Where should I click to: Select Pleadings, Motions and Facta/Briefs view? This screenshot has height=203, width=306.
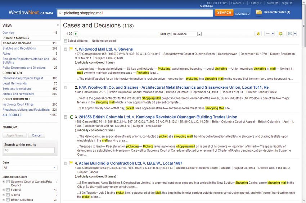tap(26, 110)
